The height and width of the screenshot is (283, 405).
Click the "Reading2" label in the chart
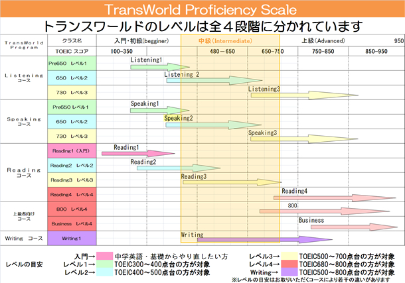pos(143,162)
